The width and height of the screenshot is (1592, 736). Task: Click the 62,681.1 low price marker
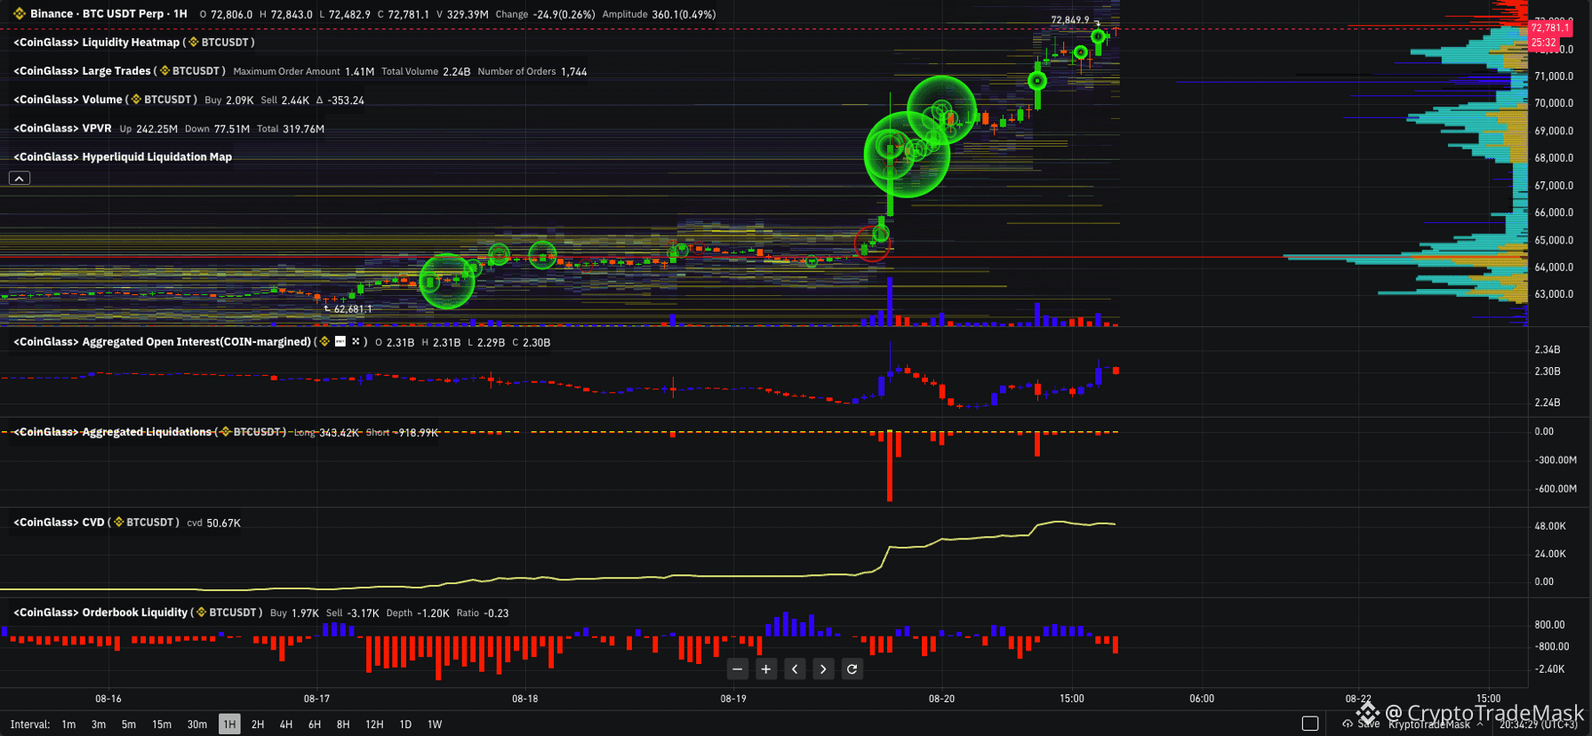[x=353, y=309]
